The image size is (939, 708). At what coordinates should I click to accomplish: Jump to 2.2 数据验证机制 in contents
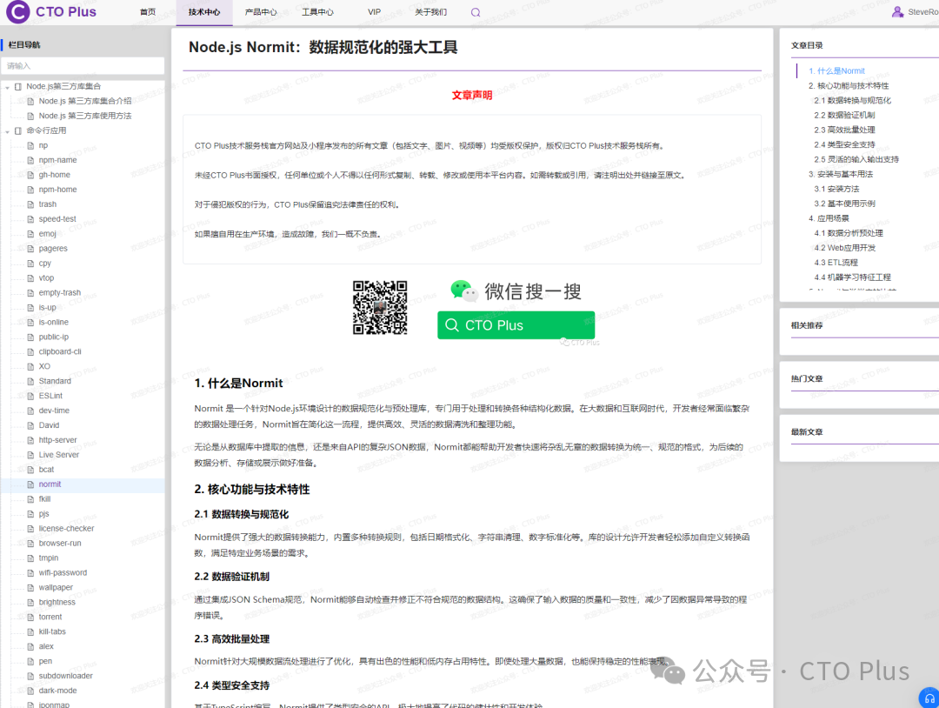[844, 115]
